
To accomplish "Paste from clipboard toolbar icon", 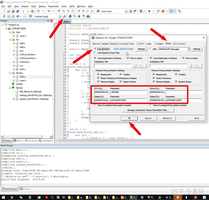I will (x=32, y=11).
